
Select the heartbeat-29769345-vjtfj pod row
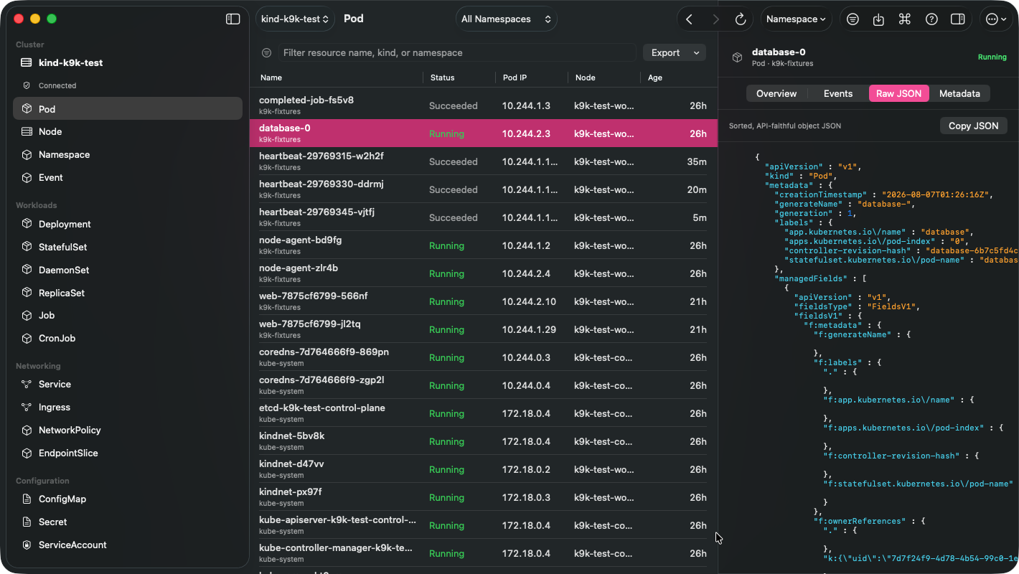coord(483,217)
